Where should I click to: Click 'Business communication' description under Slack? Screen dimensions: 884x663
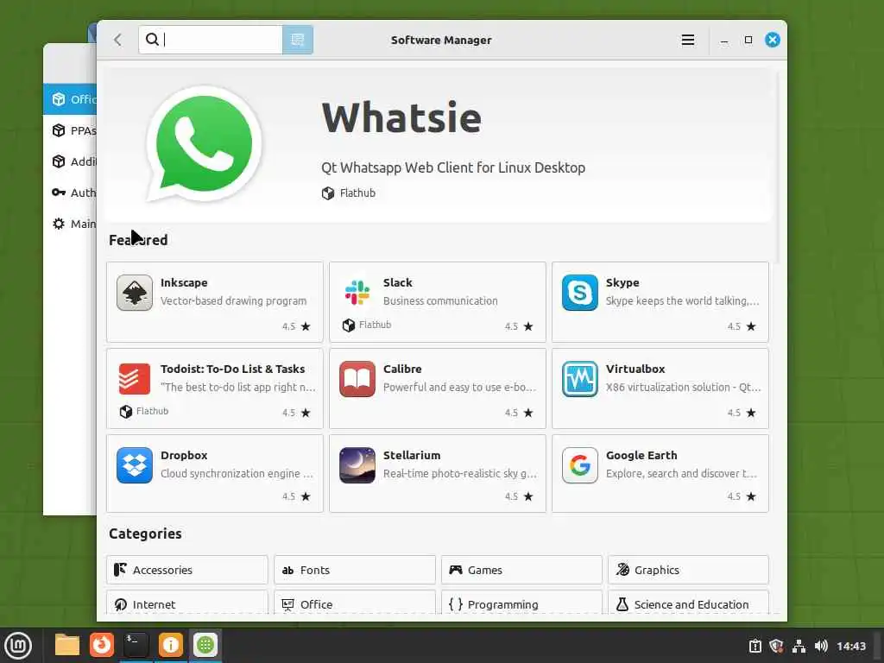click(440, 301)
